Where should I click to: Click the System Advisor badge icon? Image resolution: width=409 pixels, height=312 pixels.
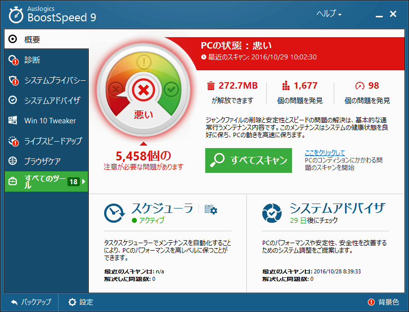(x=272, y=213)
